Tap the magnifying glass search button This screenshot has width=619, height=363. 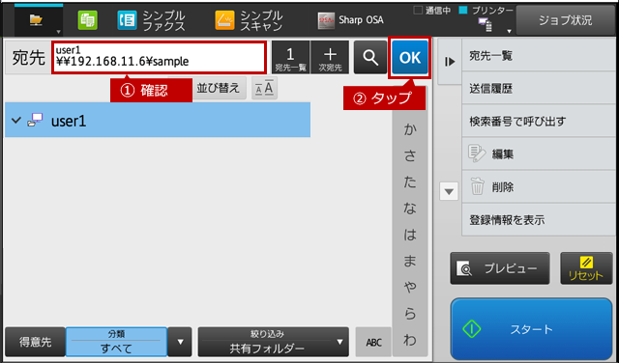370,58
